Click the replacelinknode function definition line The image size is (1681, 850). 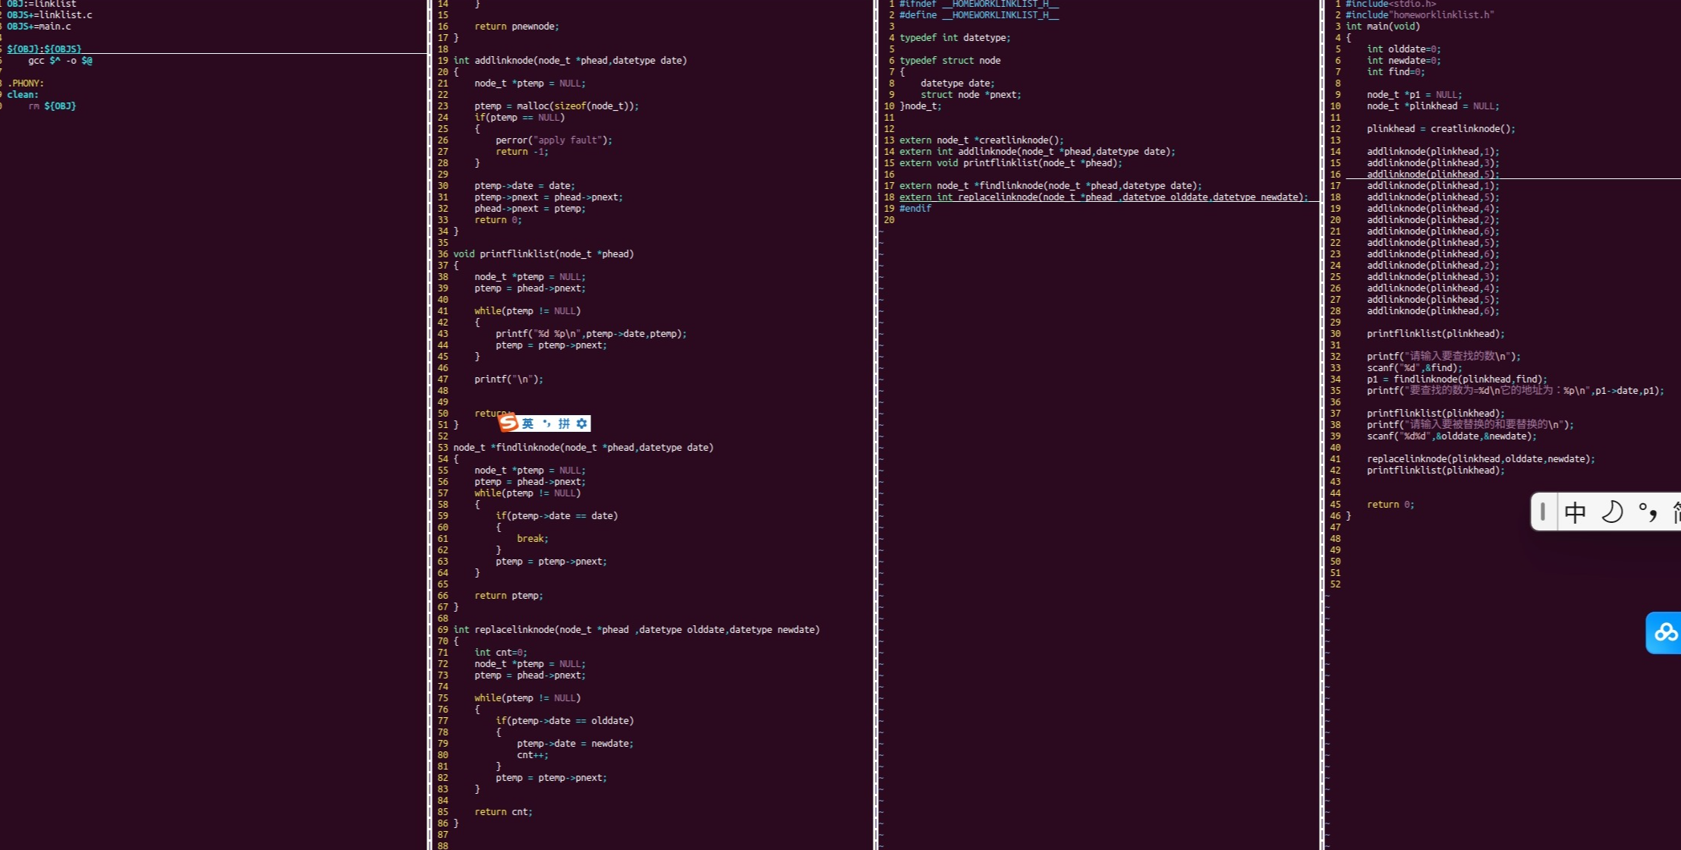636,630
